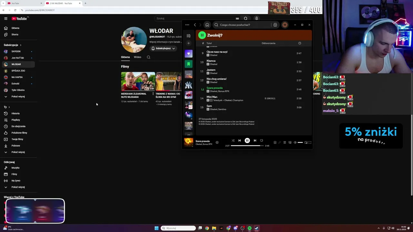413x232 pixels.
Task: Open now-playing album cover thumbnail
Action: (x=188, y=142)
